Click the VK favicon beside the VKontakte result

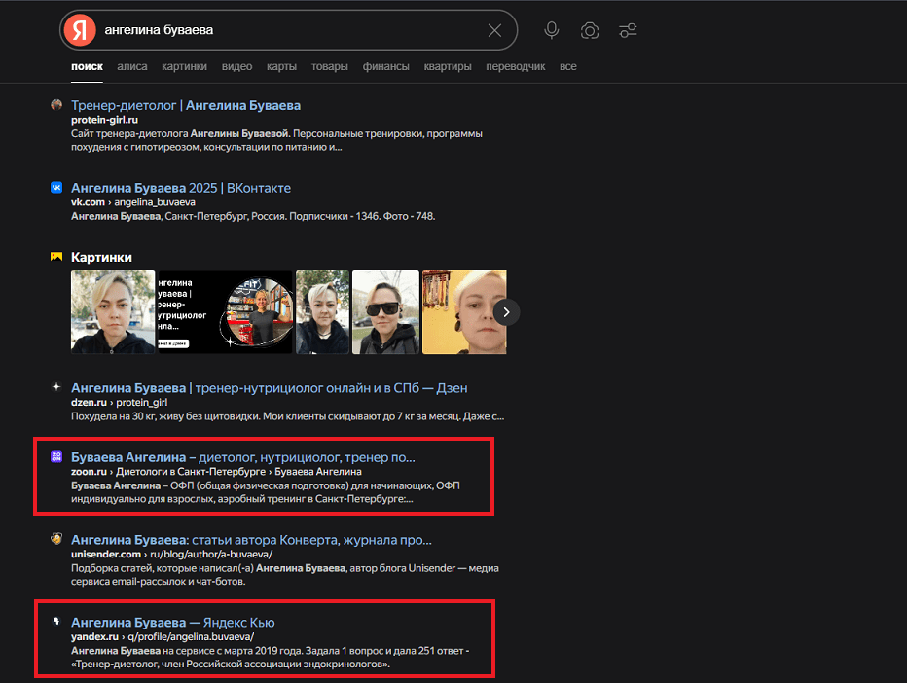click(x=56, y=188)
